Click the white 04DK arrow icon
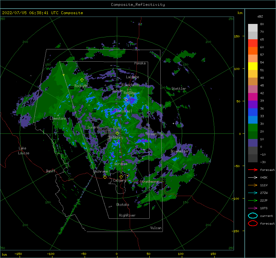The width and height of the screenshot is (276, 258). coord(253,178)
